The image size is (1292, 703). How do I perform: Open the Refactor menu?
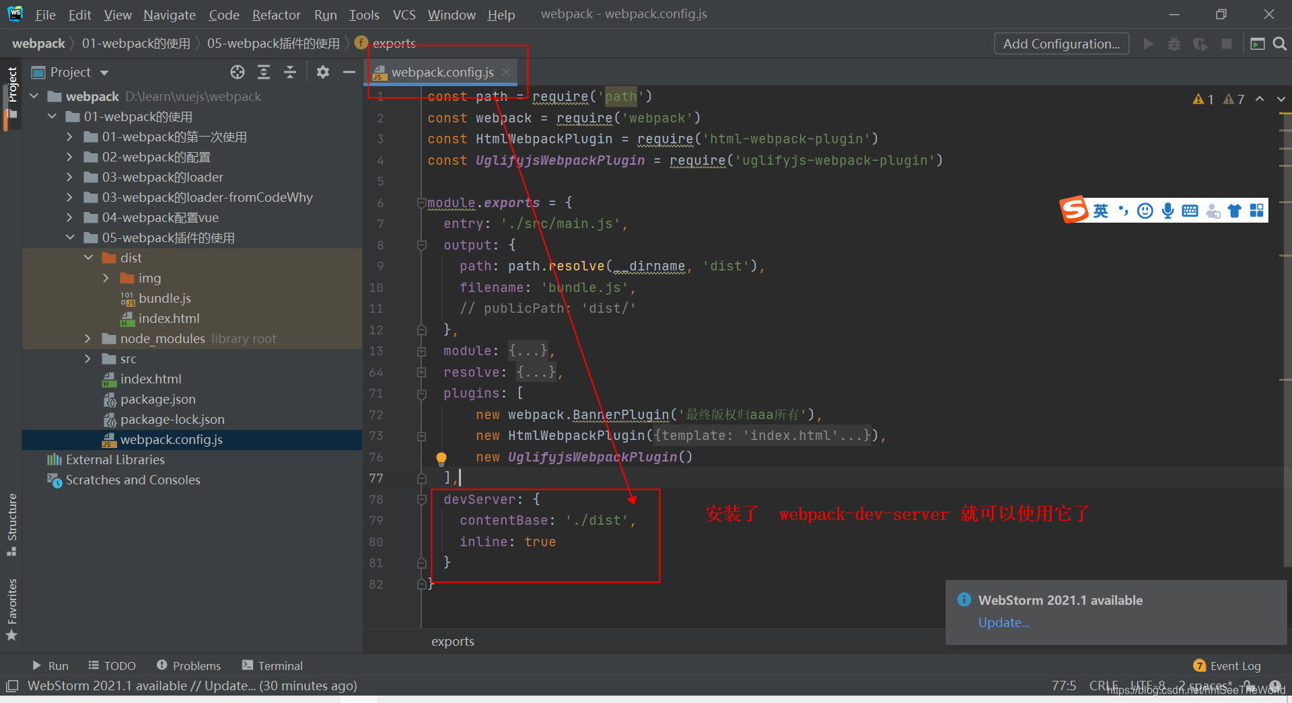pos(276,14)
